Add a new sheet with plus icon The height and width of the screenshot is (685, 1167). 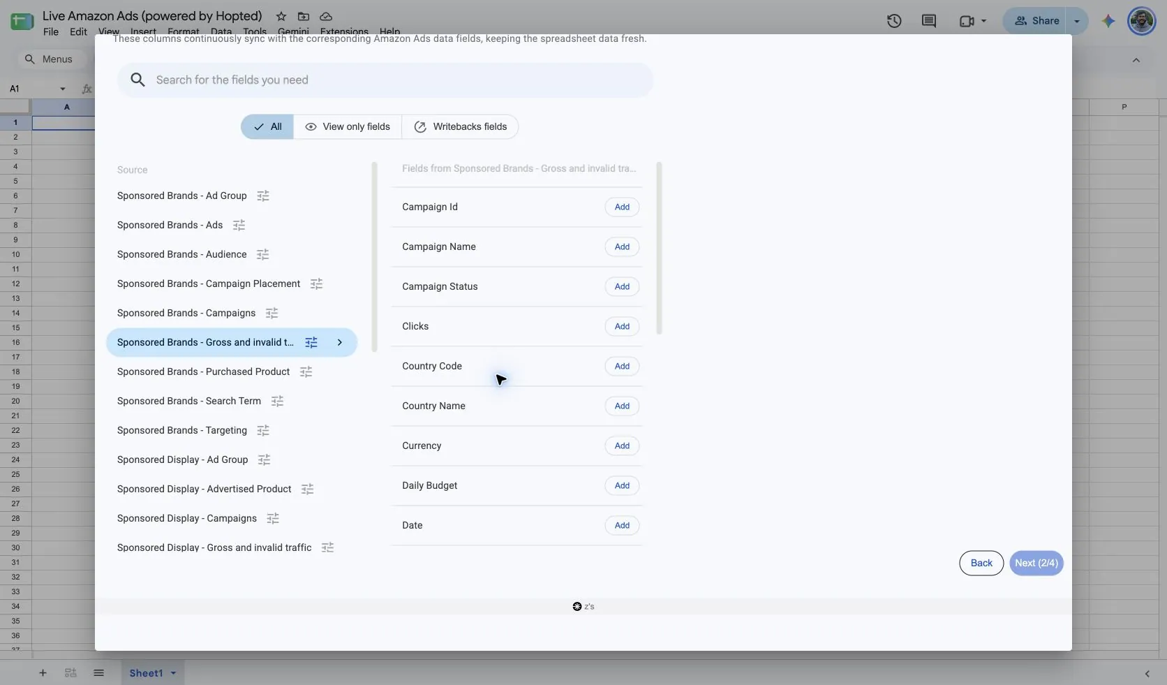tap(43, 673)
